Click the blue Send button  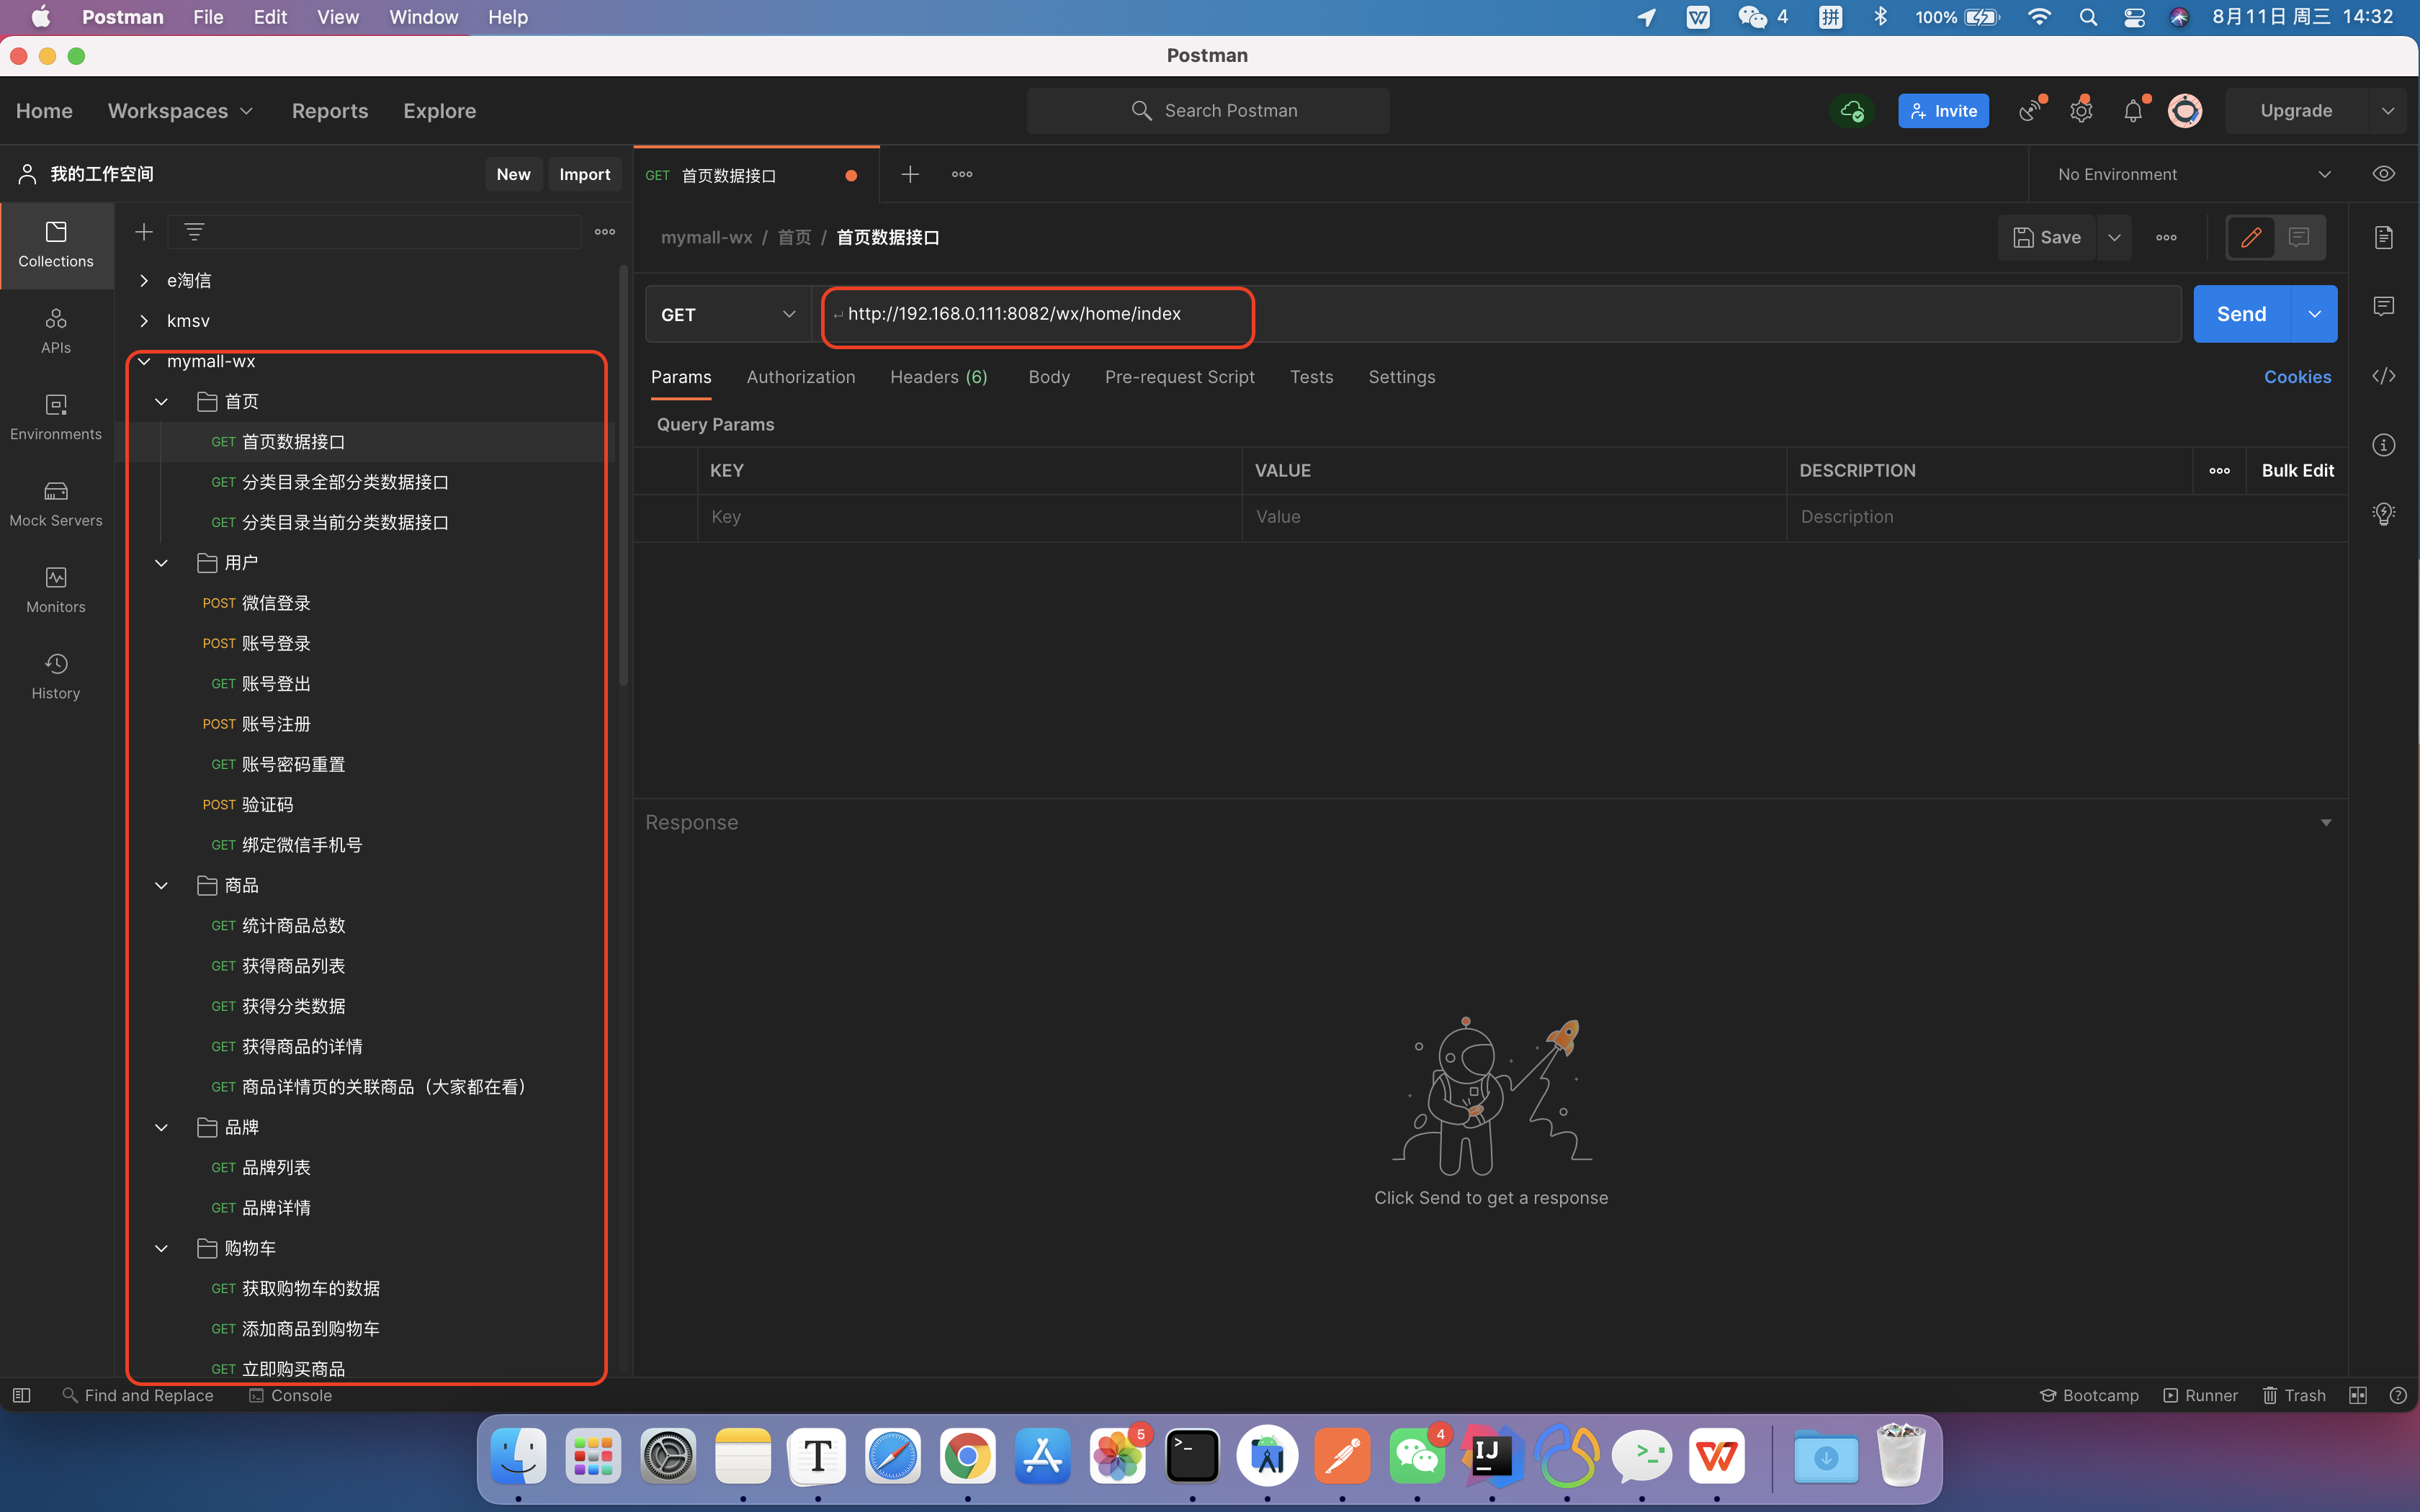point(2241,314)
